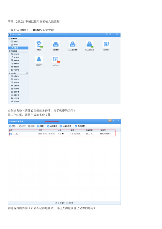
Task: Open 高级功能 at the sidebar bottom
Action: click(x=15, y=101)
